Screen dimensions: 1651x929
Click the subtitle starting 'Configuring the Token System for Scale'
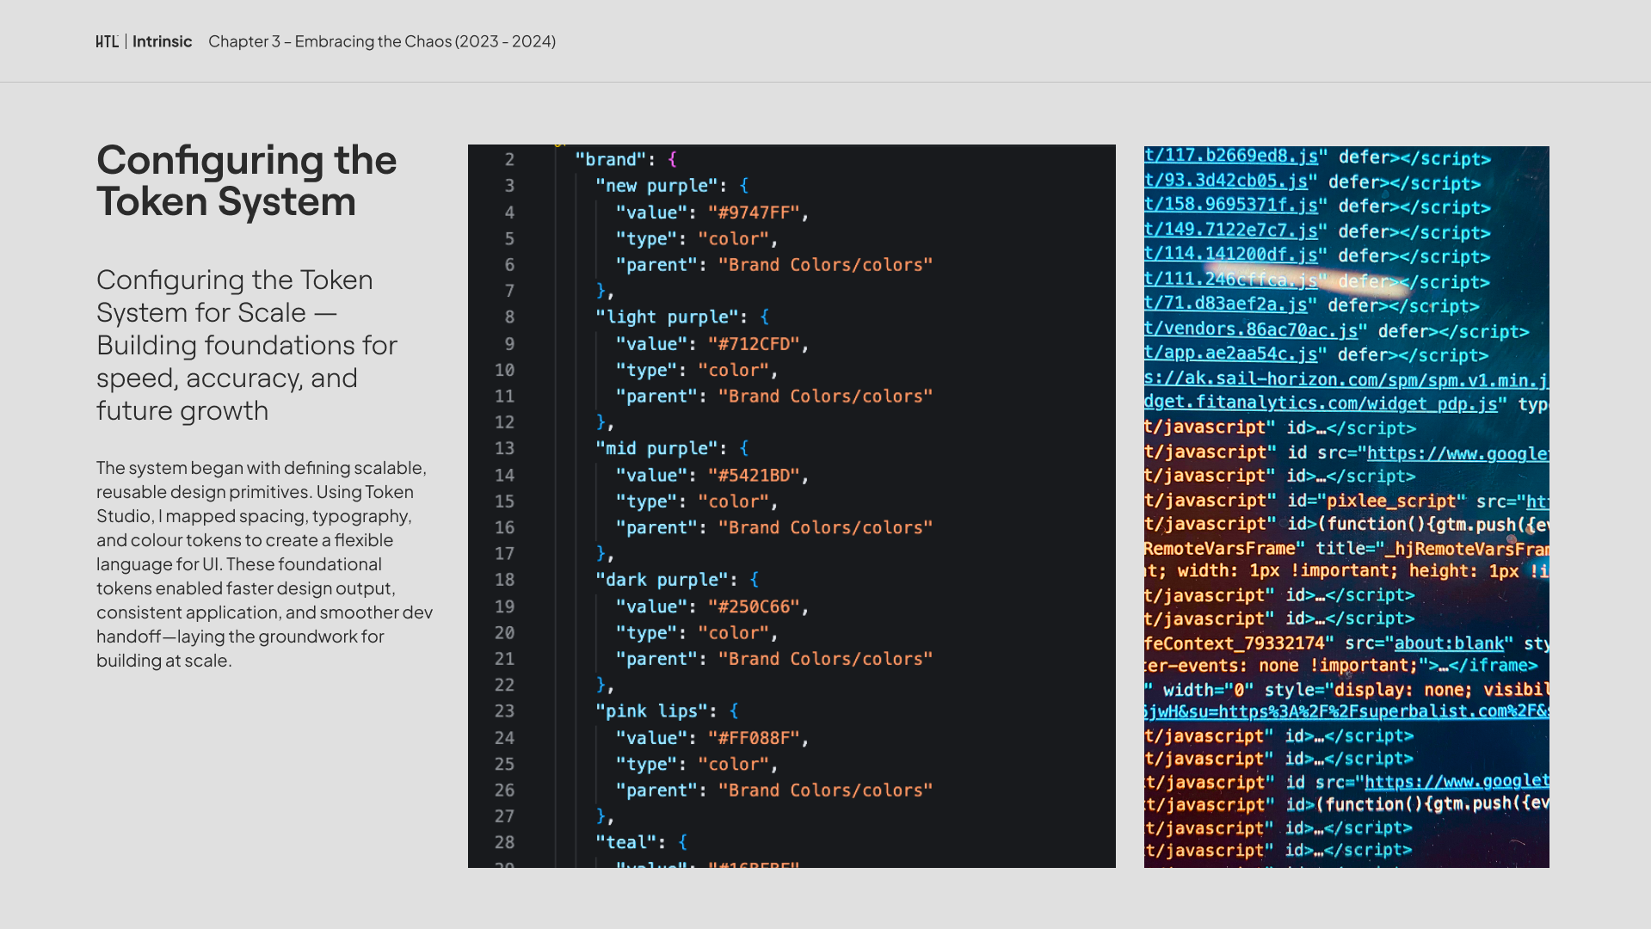click(x=247, y=345)
